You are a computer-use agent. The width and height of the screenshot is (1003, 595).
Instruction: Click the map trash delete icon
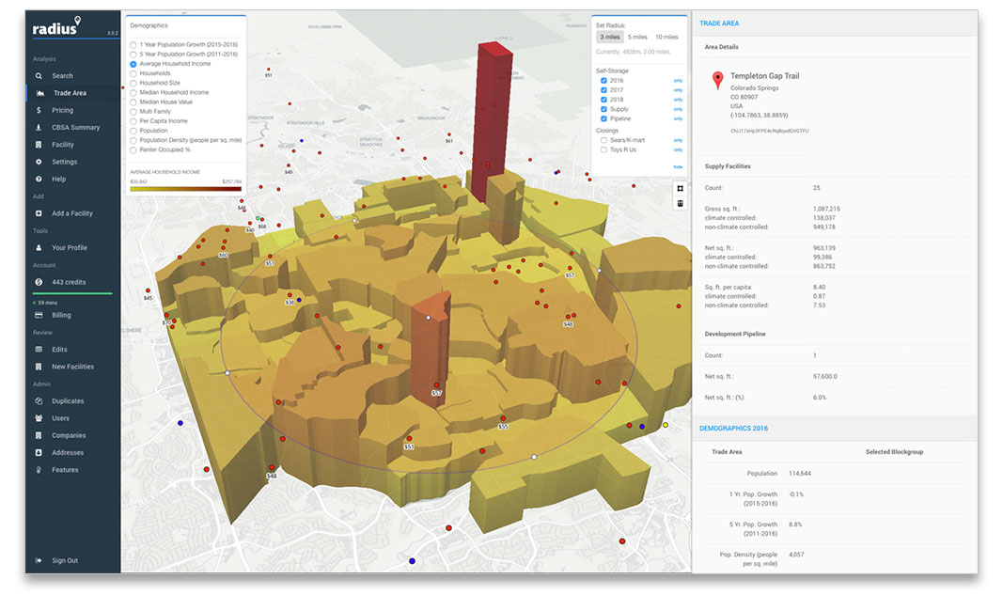coord(679,203)
